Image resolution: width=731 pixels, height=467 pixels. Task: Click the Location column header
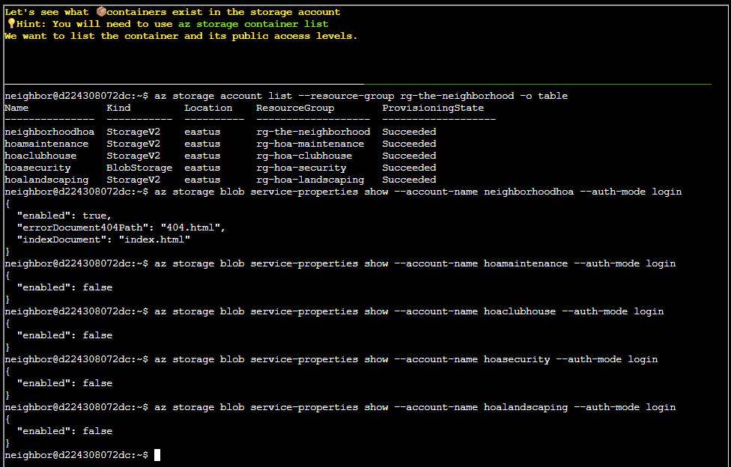(x=208, y=108)
